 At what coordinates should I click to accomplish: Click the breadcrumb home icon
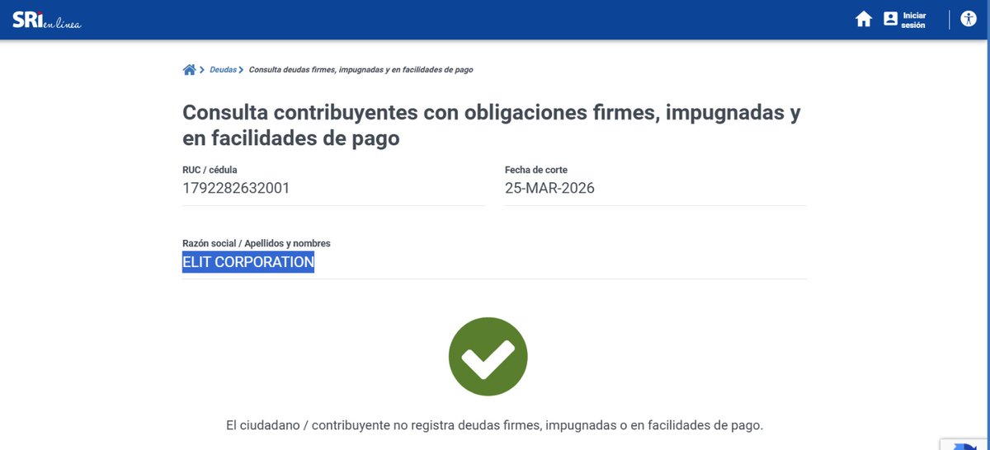click(x=189, y=70)
